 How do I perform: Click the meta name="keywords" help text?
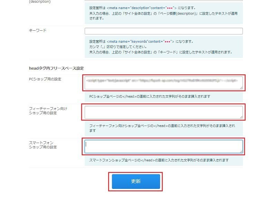[x=141, y=41]
